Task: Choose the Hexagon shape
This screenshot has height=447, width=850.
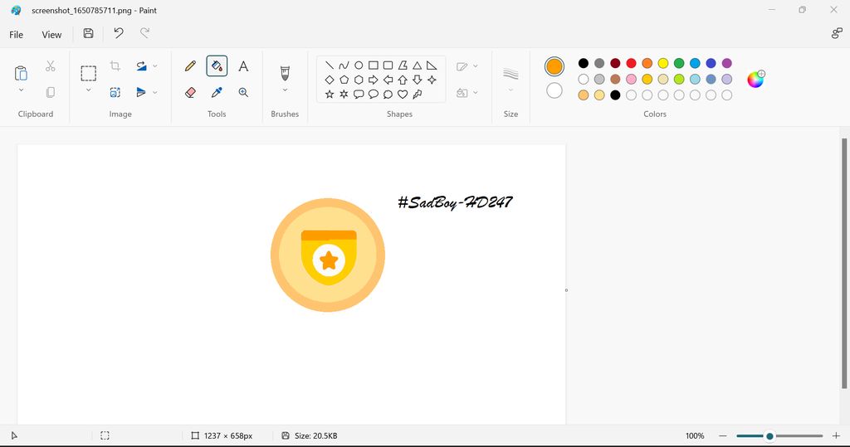Action: (359, 80)
